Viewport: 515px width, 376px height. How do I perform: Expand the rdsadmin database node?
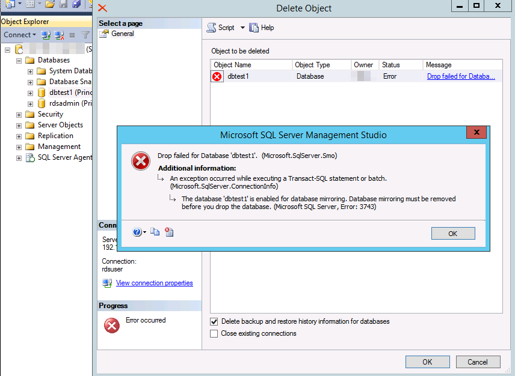click(x=30, y=104)
